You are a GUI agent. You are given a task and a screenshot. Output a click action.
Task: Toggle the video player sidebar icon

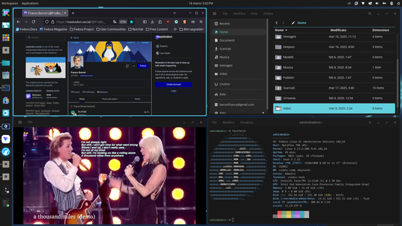tap(20, 122)
